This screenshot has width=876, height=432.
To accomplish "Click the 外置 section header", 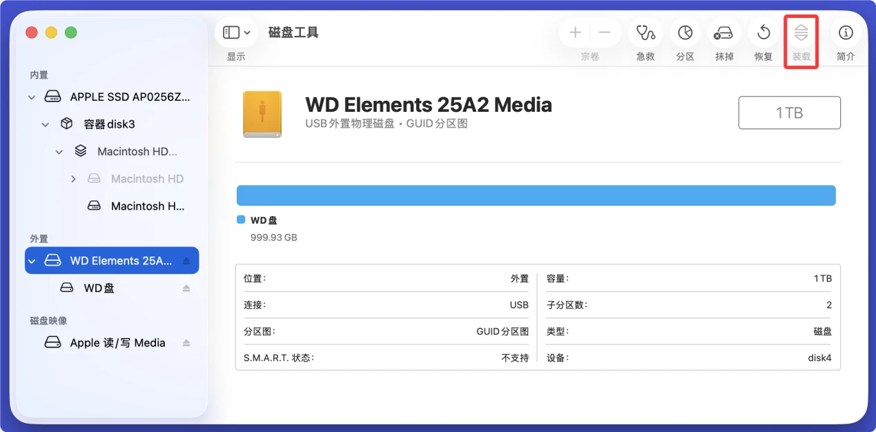I will click(39, 238).
